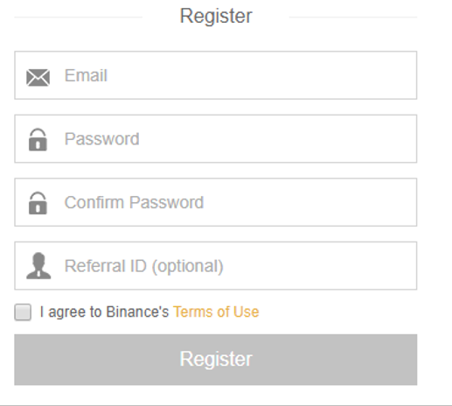The height and width of the screenshot is (406, 452).
Task: Click the "I agree to Binance's" label text
Action: [104, 312]
